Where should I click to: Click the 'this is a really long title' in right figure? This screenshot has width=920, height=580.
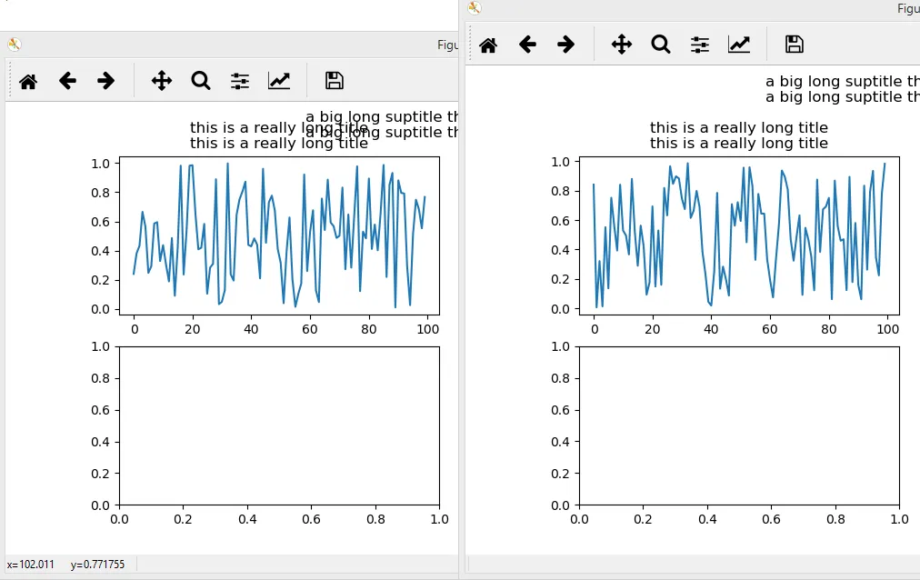tap(739, 135)
